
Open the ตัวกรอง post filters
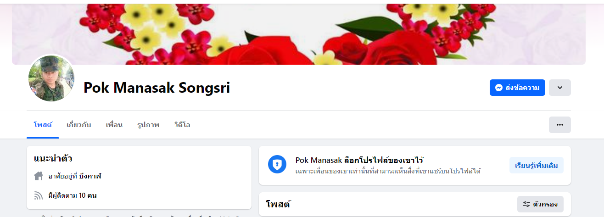pyautogui.click(x=540, y=204)
